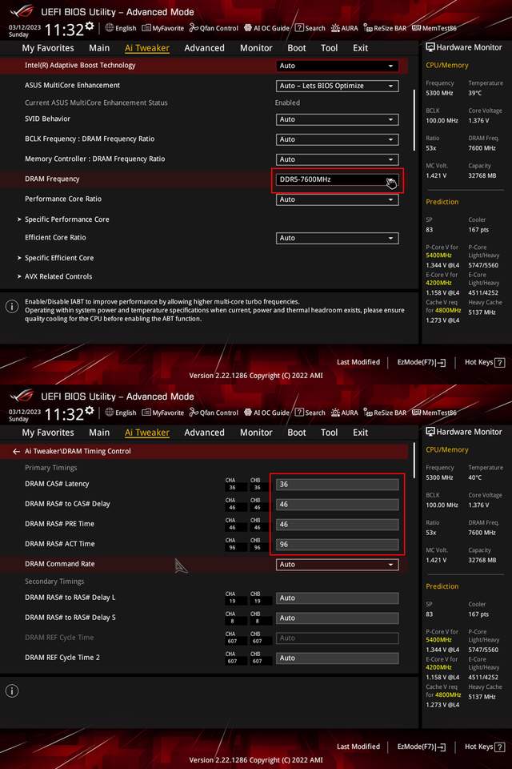
Task: Click the 'Primary Timings' heading
Action: coord(51,468)
